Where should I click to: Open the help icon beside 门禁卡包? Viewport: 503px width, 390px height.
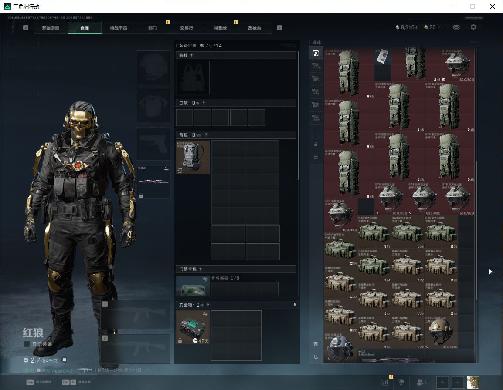point(200,269)
